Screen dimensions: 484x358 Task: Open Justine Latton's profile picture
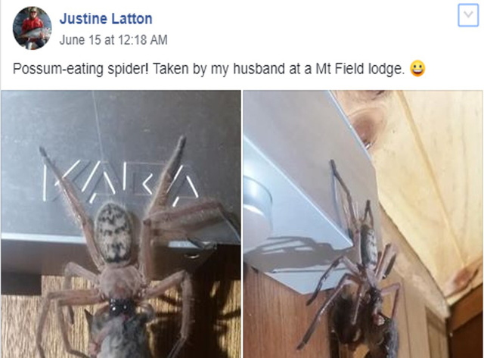[32, 28]
